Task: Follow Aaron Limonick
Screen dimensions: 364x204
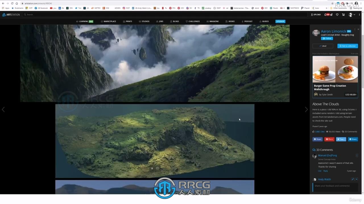Action: [327, 38]
